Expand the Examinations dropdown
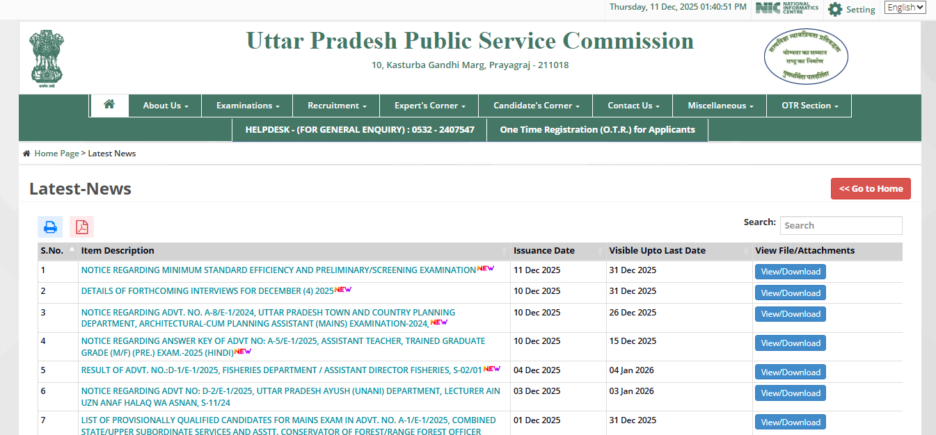 click(247, 106)
